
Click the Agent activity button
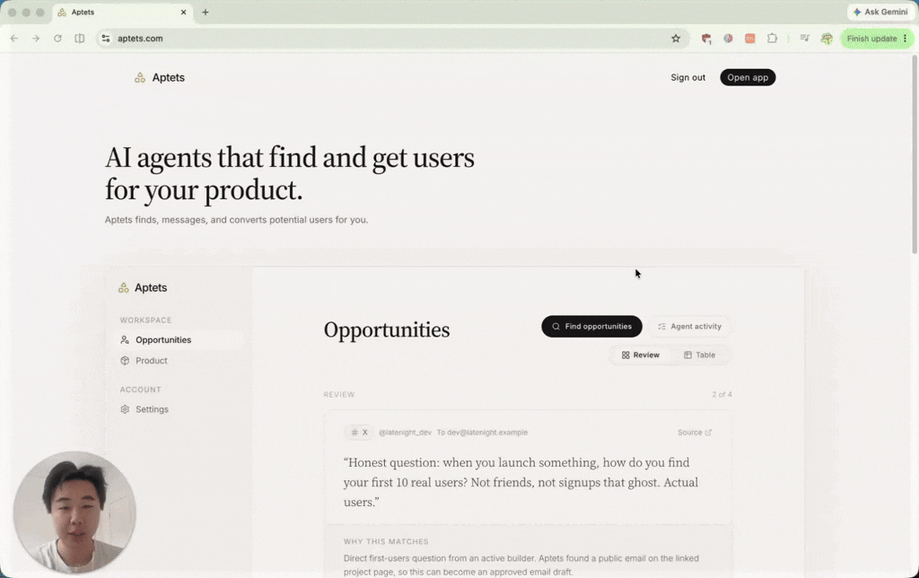click(689, 327)
